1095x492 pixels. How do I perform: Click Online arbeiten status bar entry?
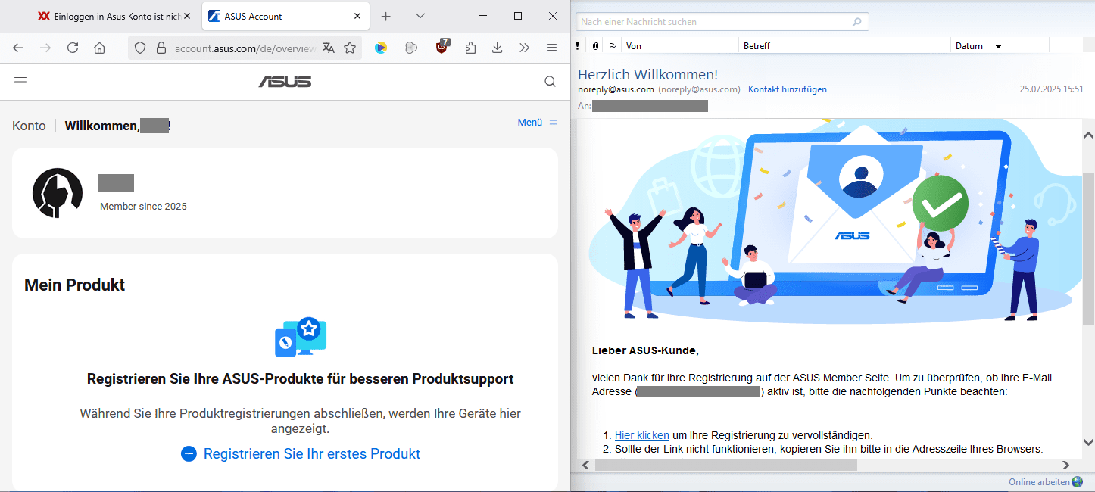pos(1046,482)
